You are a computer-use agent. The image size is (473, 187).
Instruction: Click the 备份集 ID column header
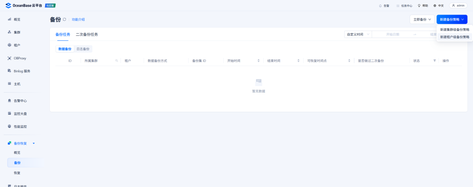coord(199,61)
